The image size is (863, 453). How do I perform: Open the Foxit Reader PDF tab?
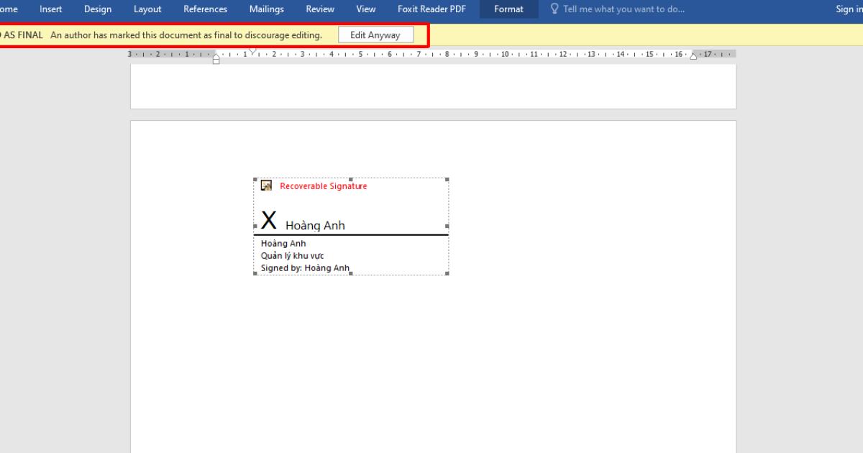(431, 9)
